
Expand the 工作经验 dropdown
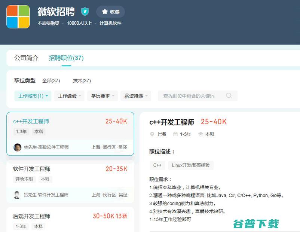click(x=69, y=96)
